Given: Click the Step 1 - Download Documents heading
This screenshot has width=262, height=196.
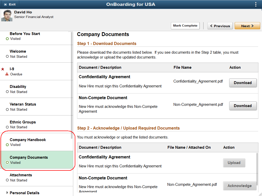Looking at the screenshot, I should 107,43.
